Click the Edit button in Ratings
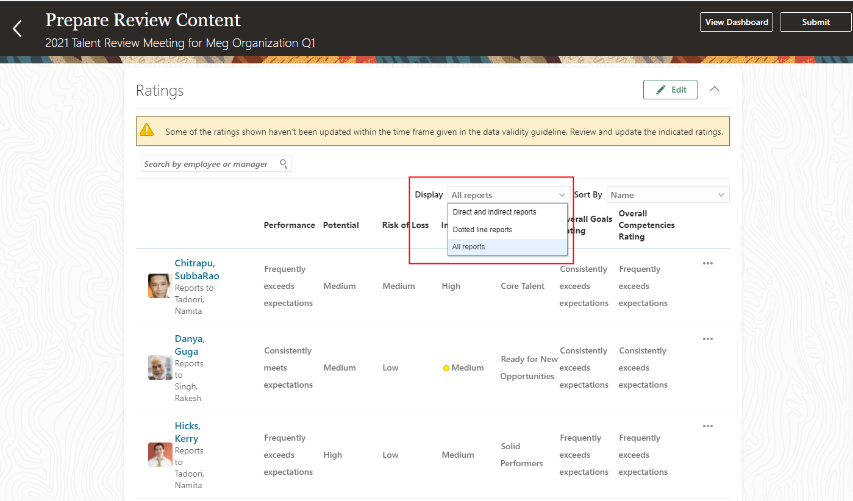Screen dimensions: 853x501 [670, 90]
